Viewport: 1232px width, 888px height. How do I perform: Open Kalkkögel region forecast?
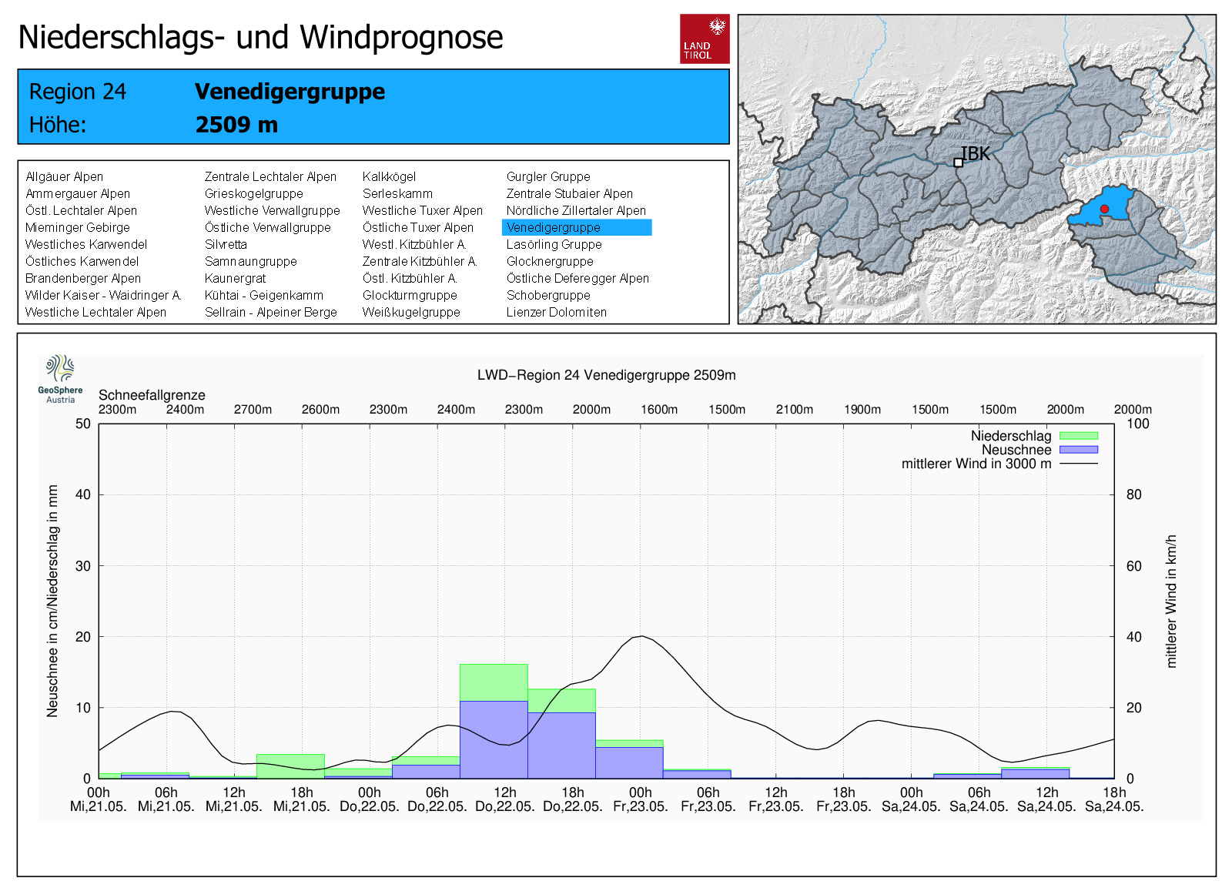(389, 177)
